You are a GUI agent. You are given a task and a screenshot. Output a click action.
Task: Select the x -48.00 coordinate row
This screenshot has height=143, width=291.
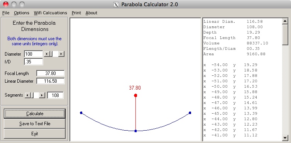[230, 97]
